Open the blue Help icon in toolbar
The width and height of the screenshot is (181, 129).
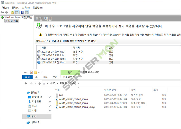pos(22,12)
